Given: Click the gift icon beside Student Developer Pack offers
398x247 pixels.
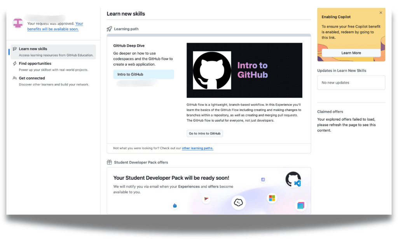Looking at the screenshot, I should tap(109, 162).
